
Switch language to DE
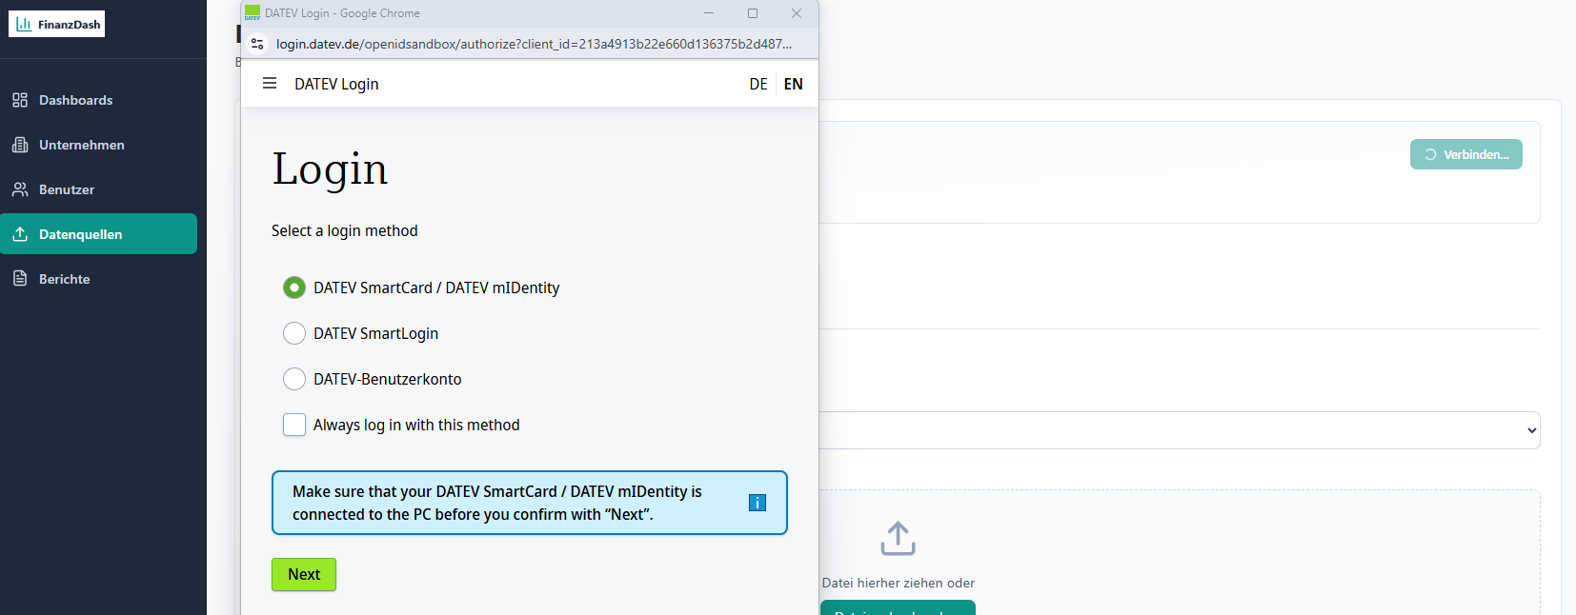coord(758,84)
